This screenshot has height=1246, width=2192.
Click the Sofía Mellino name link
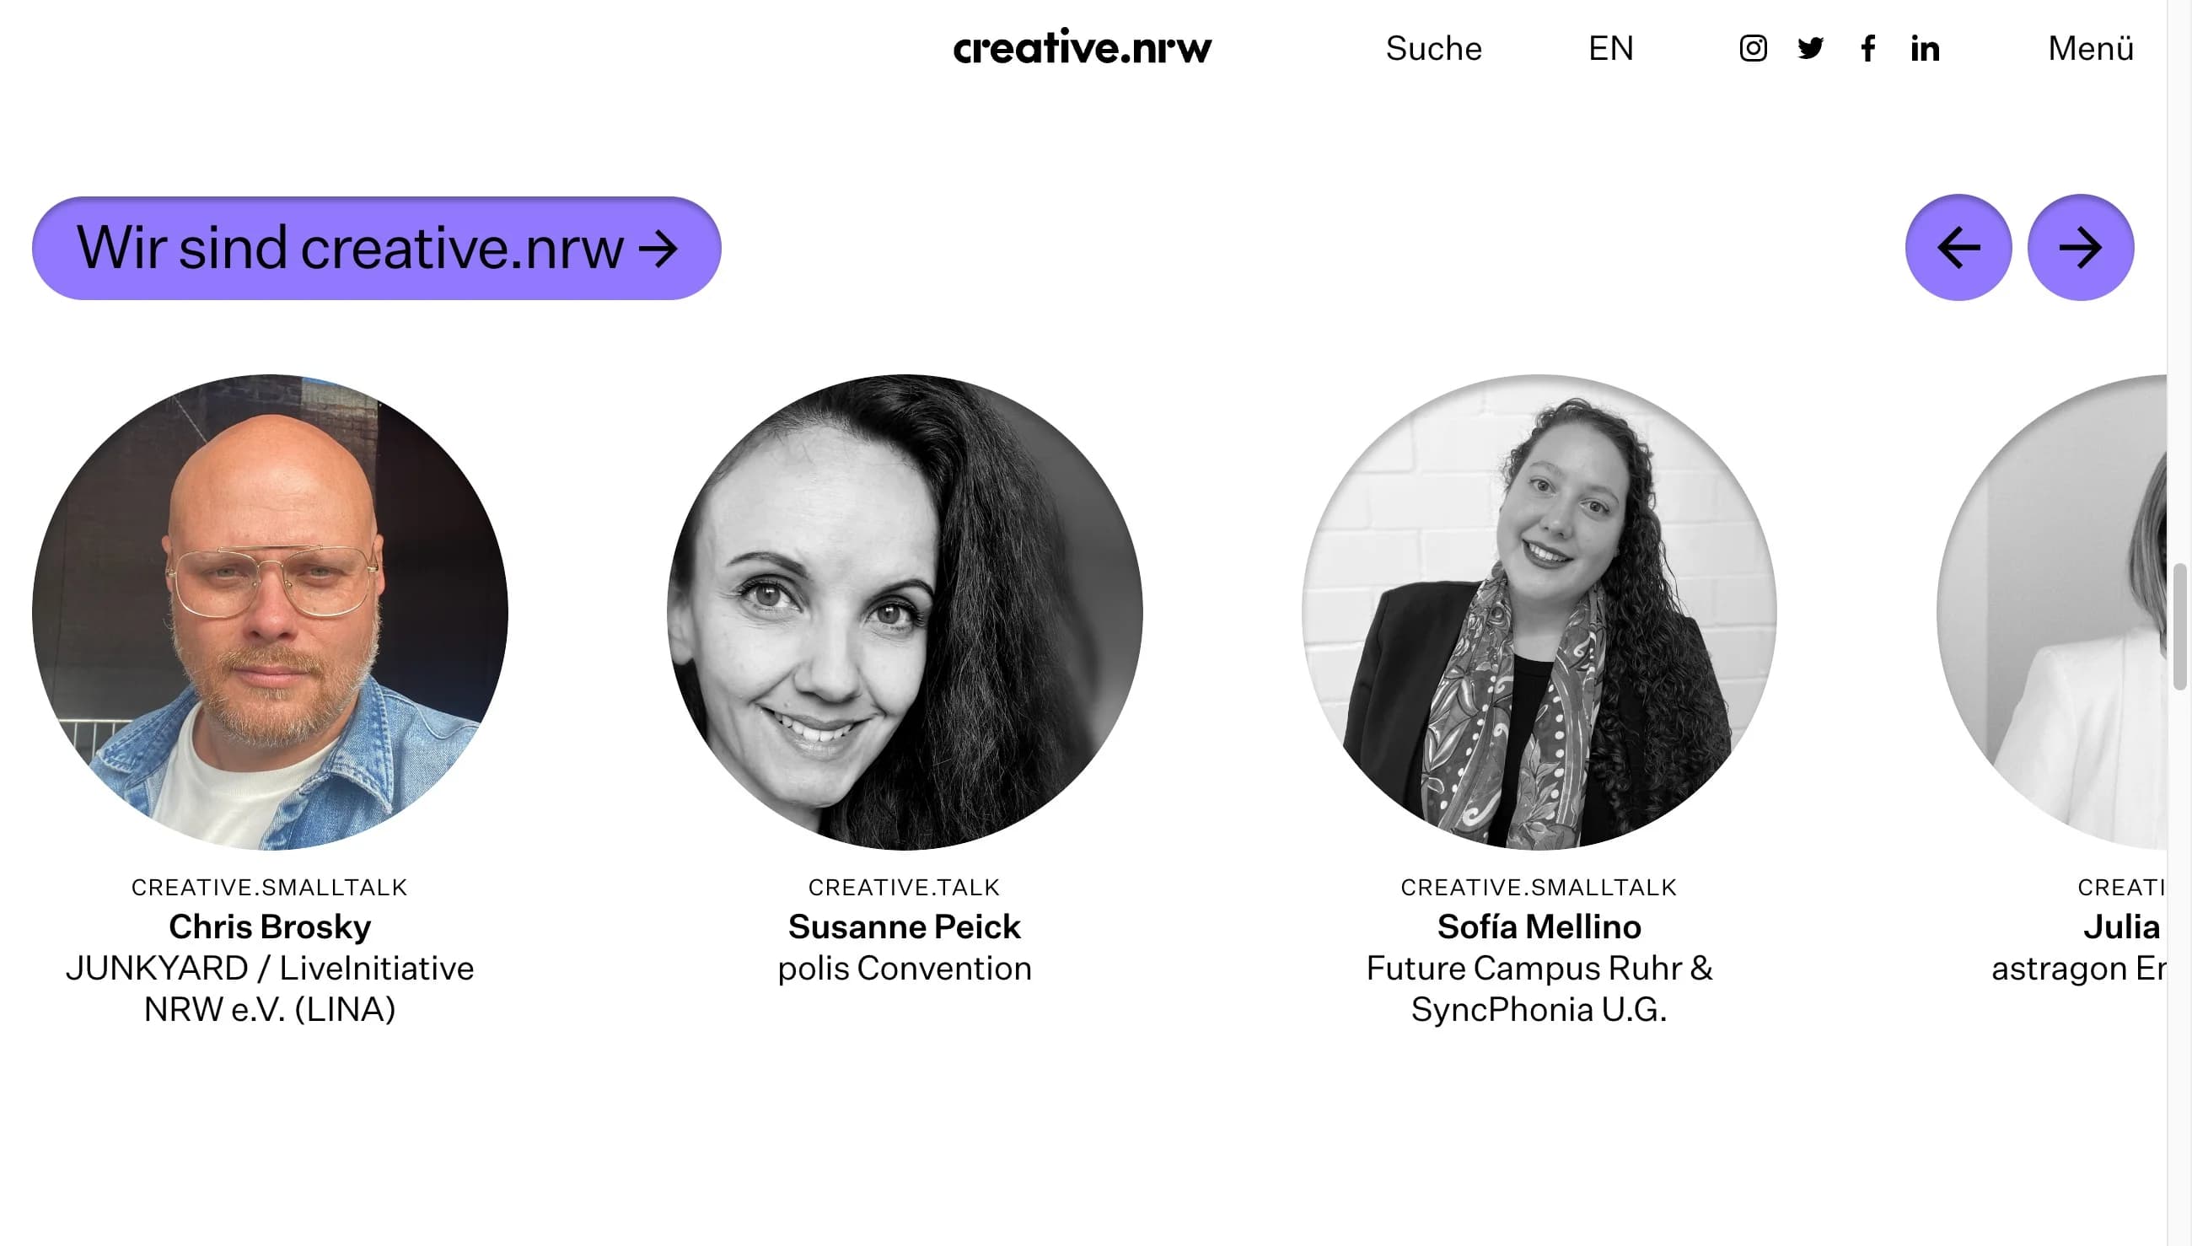tap(1539, 926)
